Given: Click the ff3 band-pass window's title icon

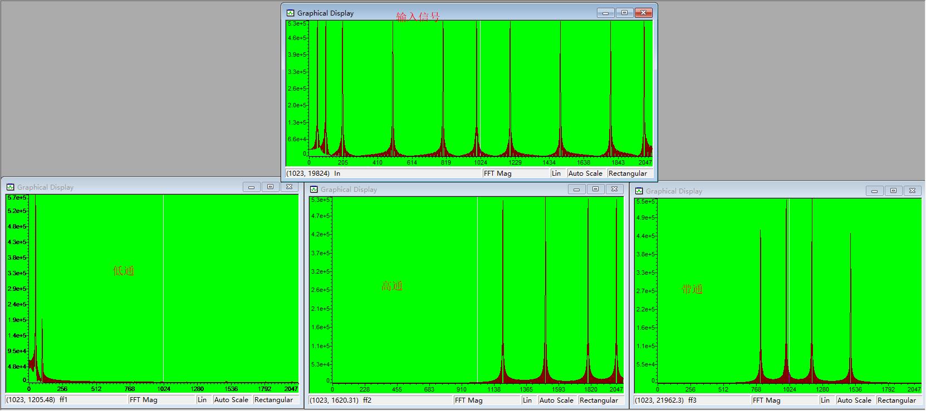Looking at the screenshot, I should coord(639,191).
